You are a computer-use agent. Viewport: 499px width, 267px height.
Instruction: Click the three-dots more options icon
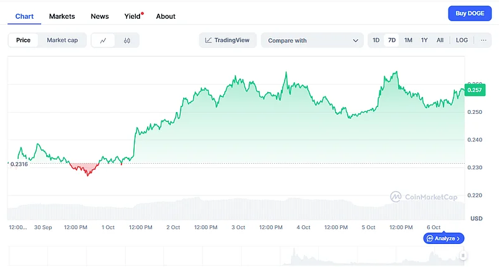(483, 40)
